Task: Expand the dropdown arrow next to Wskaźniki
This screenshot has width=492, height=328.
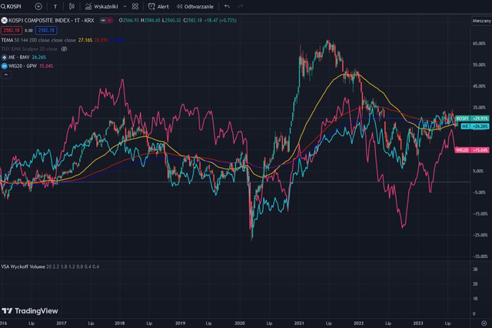Action: point(125,6)
